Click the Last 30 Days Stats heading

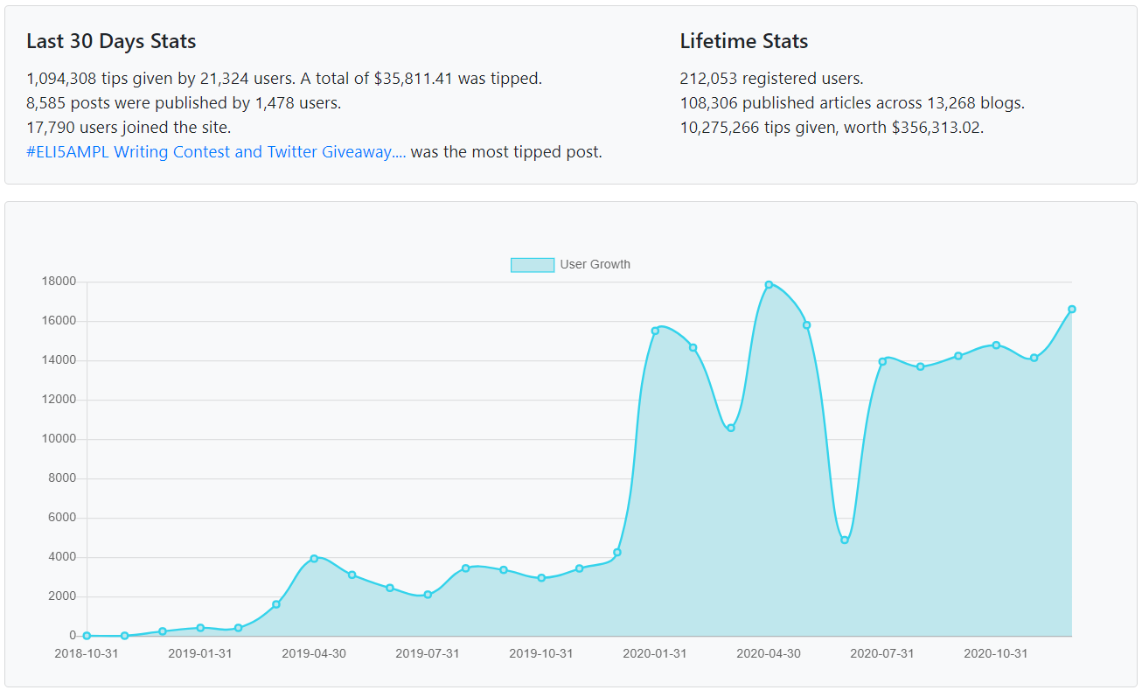pos(111,41)
